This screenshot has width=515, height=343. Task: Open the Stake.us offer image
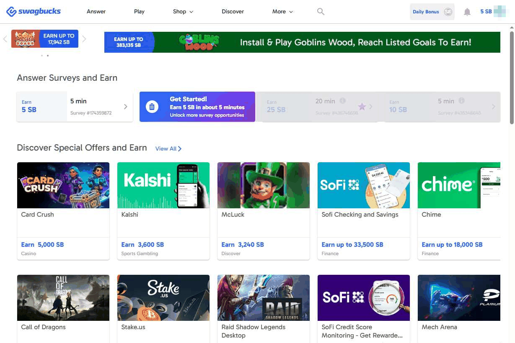click(x=163, y=298)
